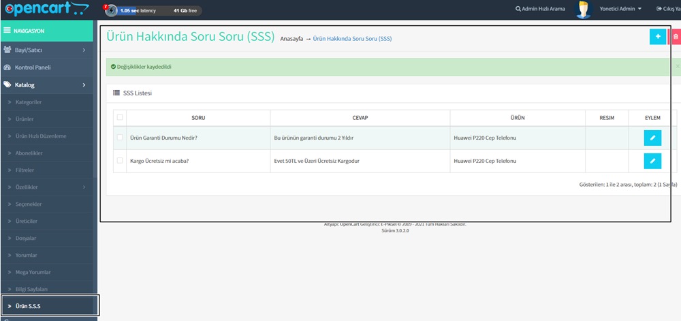The height and width of the screenshot is (321, 681).
Task: Expand the Özellikler submenu chevron
Action: 84,187
